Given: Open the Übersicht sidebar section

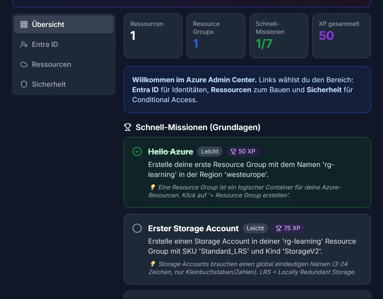Looking at the screenshot, I should pos(64,24).
